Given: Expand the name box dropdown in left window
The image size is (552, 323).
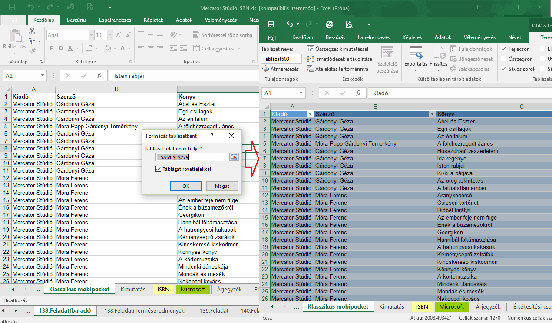Looking at the screenshot, I should (x=43, y=76).
